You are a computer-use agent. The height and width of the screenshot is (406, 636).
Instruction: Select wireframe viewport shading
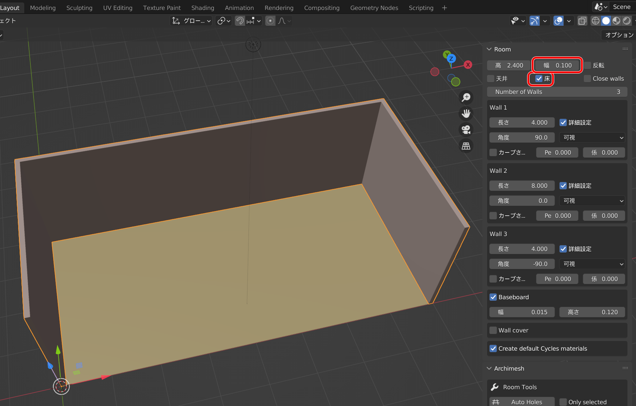596,21
